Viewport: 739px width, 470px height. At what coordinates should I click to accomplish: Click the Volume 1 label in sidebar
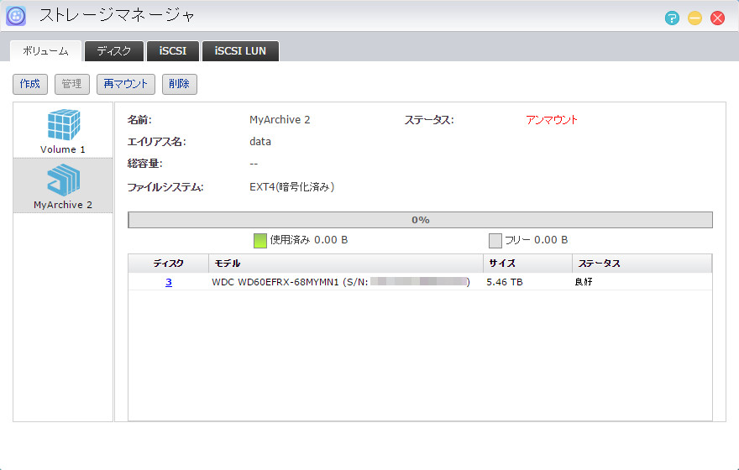63,149
